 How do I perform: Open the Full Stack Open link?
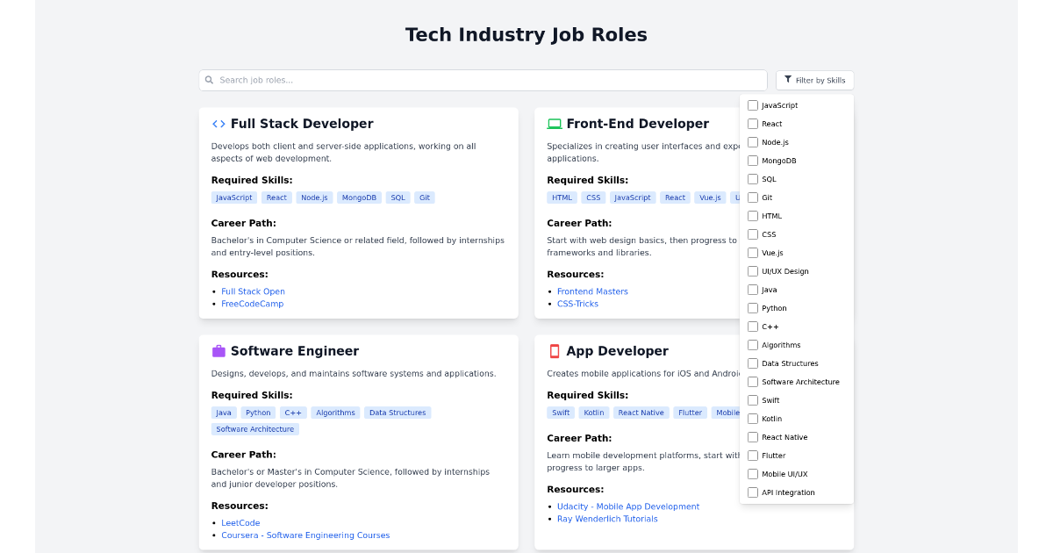[x=253, y=291]
